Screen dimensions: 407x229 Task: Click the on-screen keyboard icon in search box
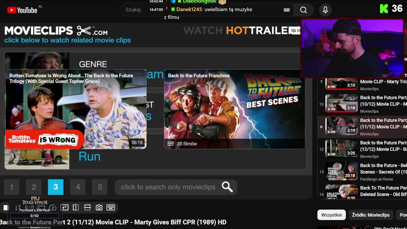[286, 10]
